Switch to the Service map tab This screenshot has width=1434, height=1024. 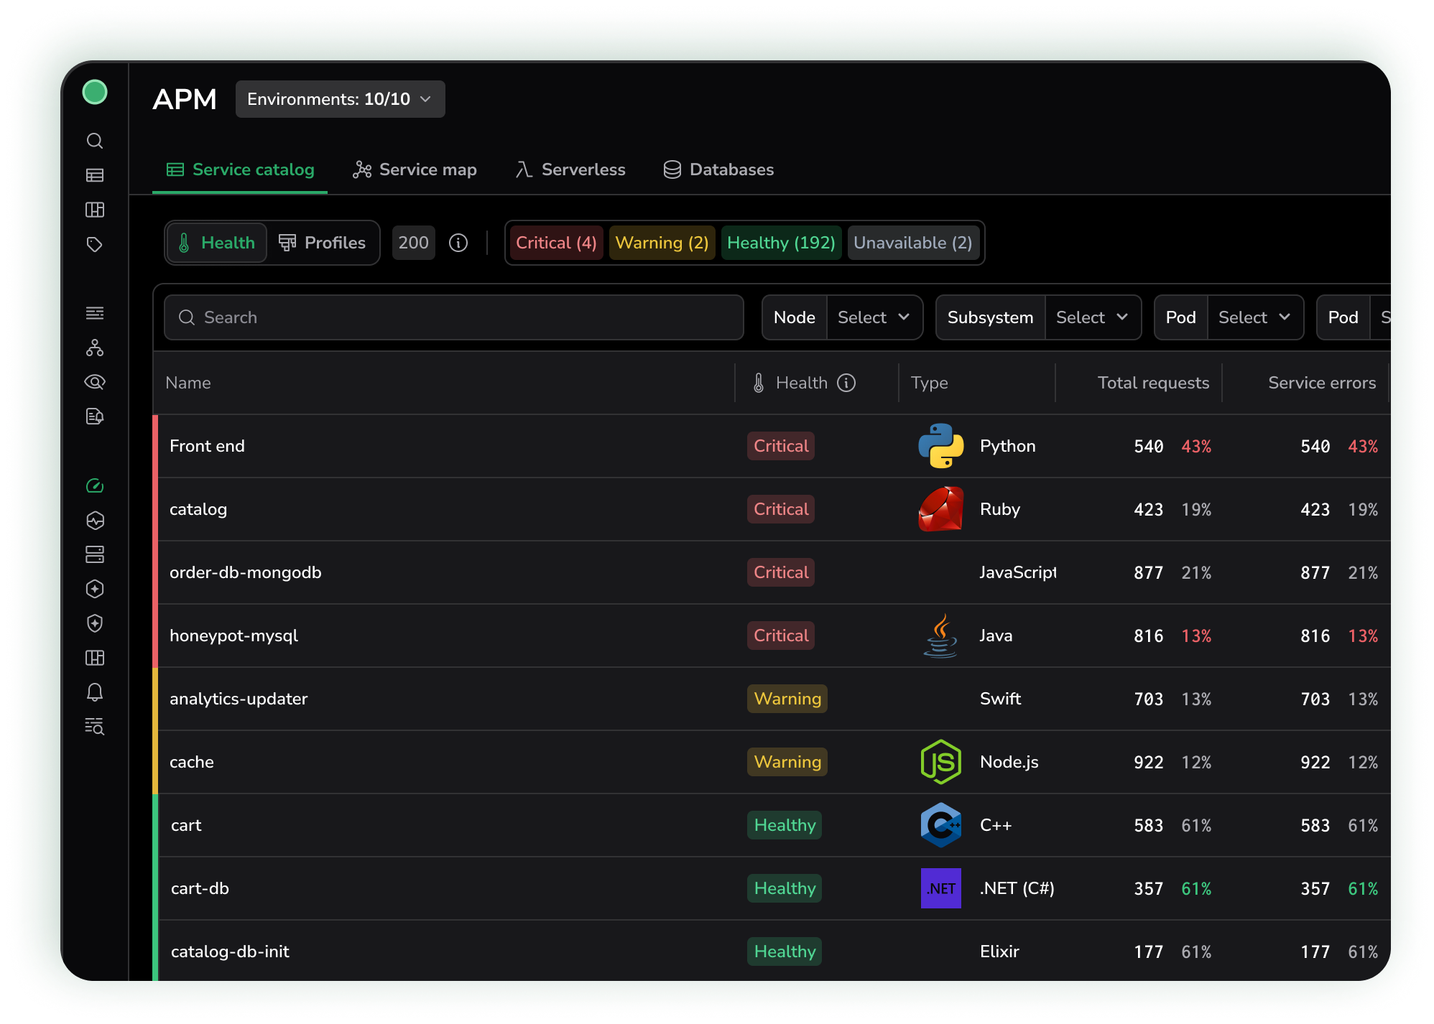[415, 169]
